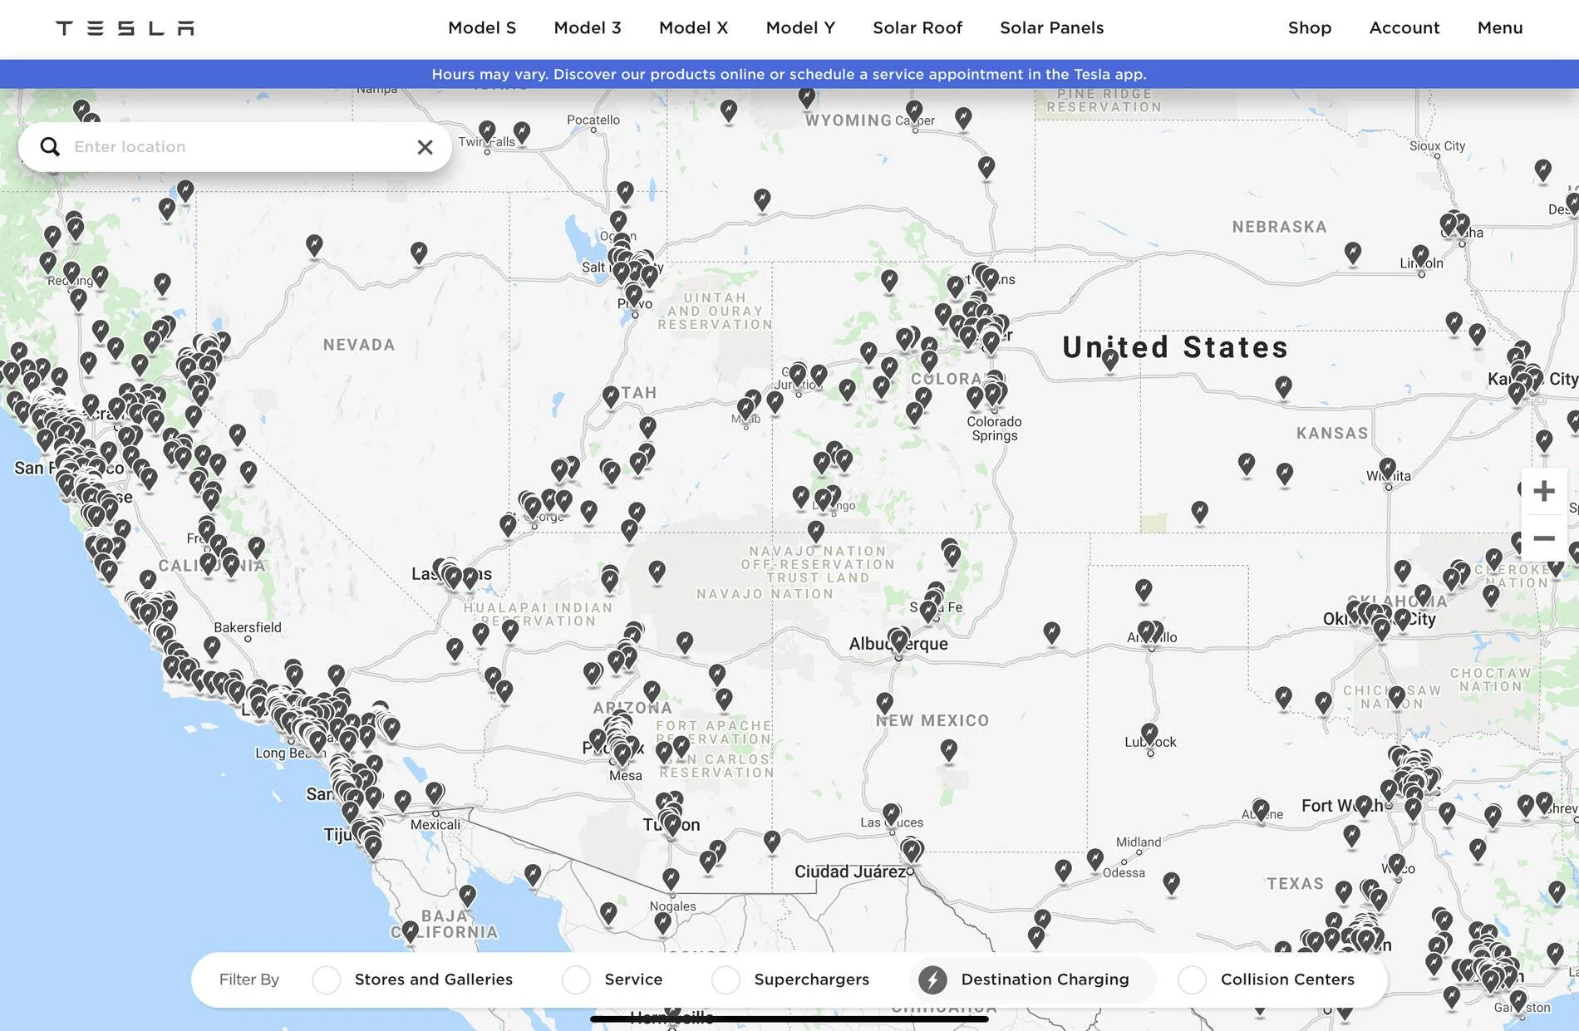
Task: Click the 'NEBRASKA' state label
Action: 1280,227
